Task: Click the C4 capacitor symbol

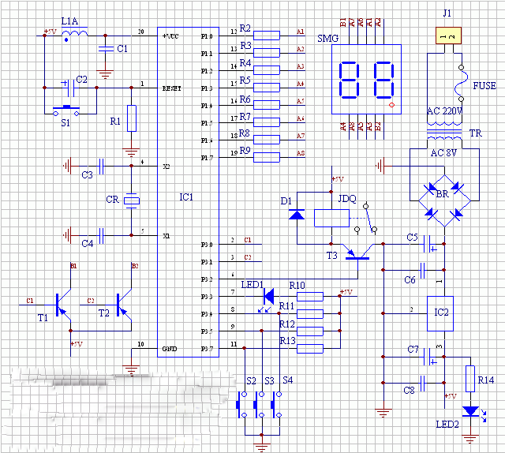Action: [101, 236]
